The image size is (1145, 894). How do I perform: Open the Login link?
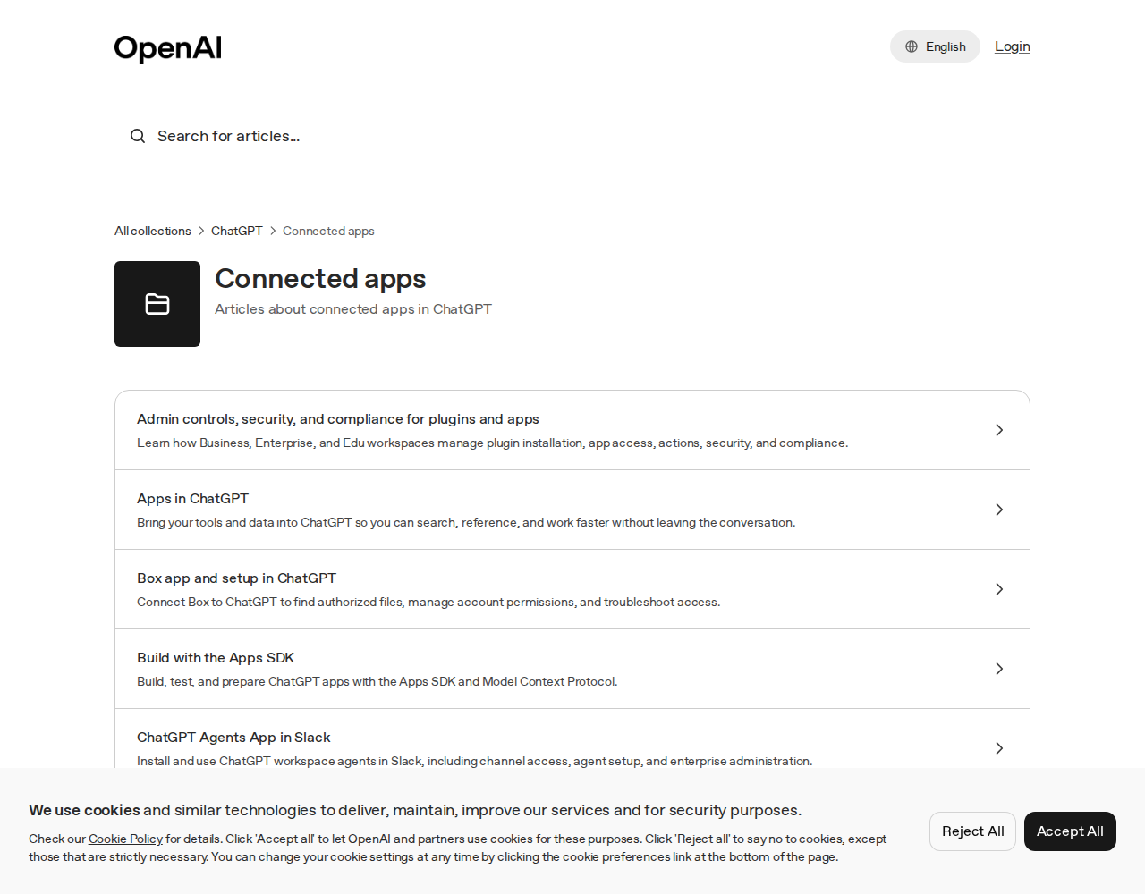1013,46
